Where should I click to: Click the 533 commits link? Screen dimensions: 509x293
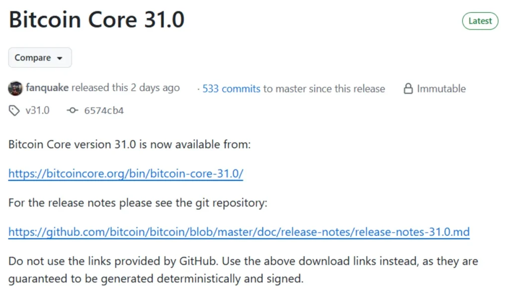(x=231, y=88)
